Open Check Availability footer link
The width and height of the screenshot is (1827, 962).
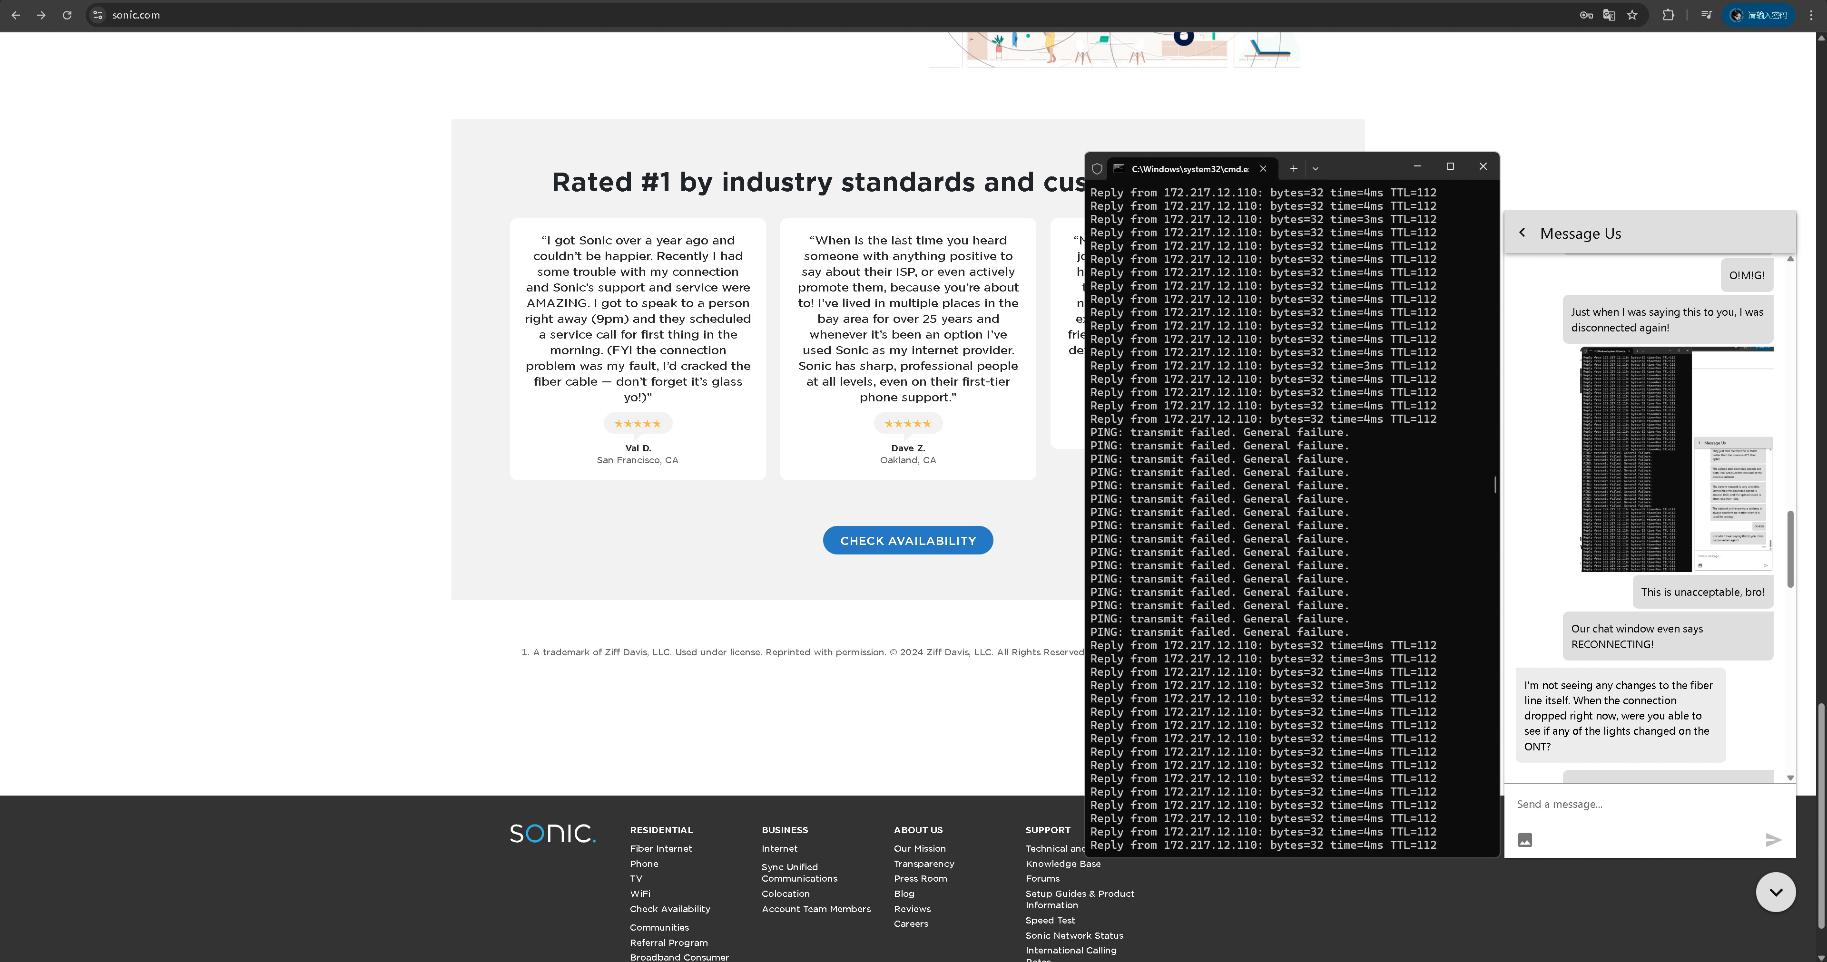(x=669, y=909)
